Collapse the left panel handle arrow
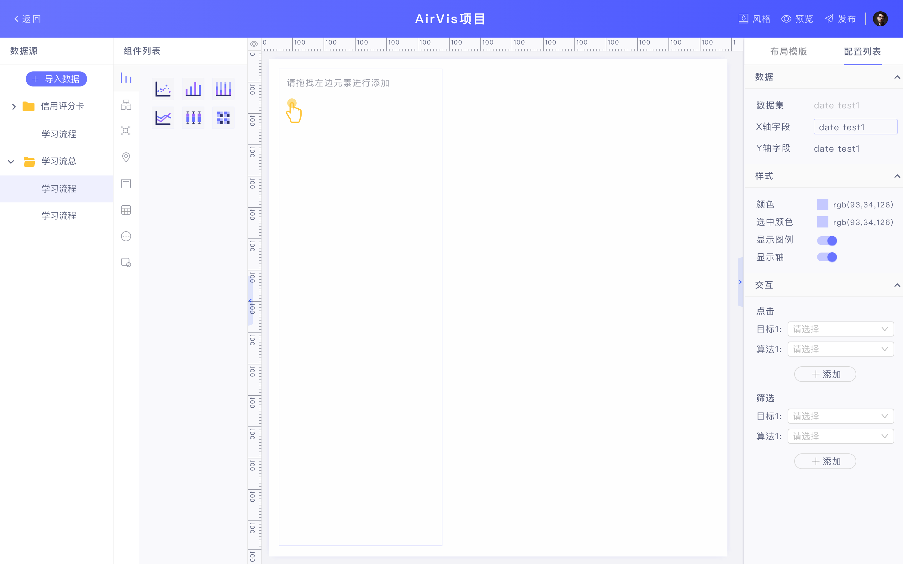 pos(251,301)
